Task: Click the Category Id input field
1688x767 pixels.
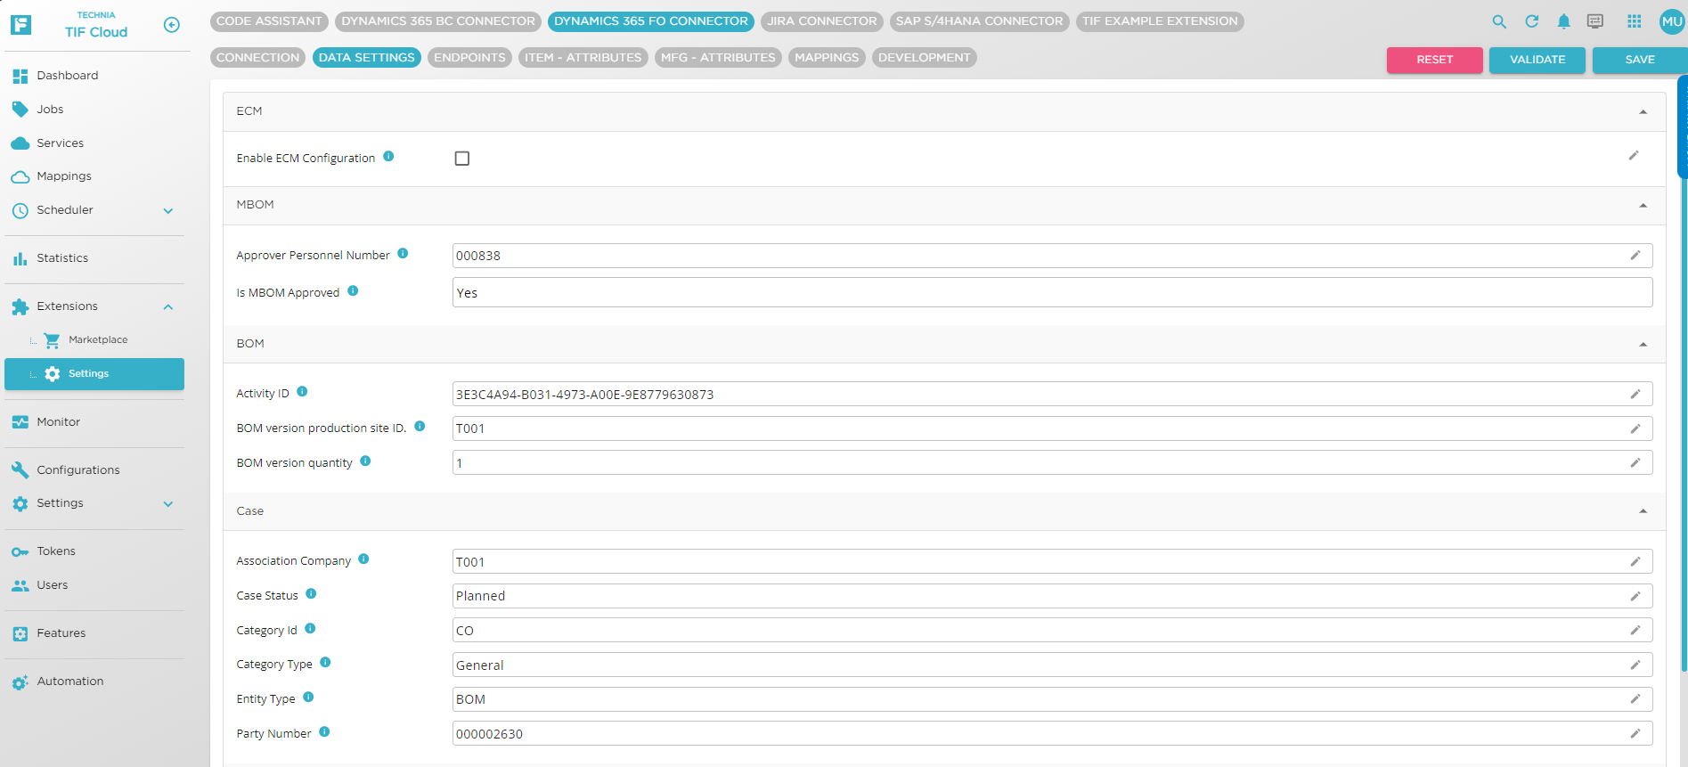Action: 1052,631
